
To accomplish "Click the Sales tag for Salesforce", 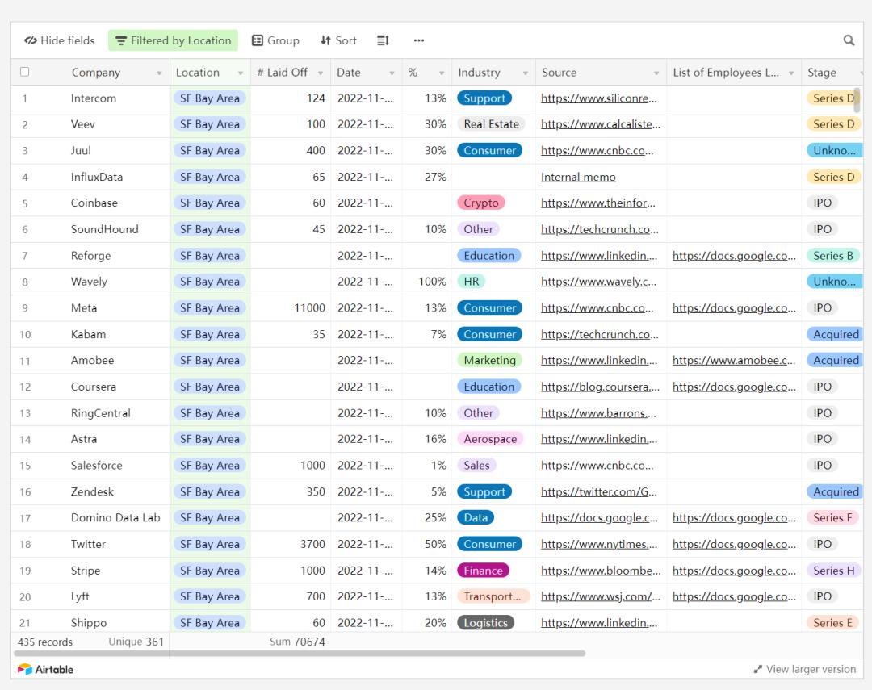I will (x=476, y=466).
